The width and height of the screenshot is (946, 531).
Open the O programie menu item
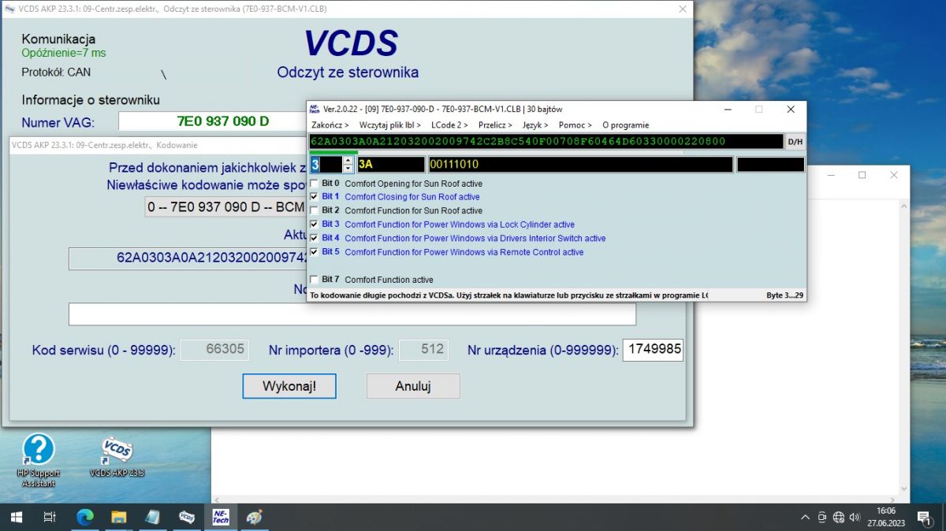click(625, 124)
